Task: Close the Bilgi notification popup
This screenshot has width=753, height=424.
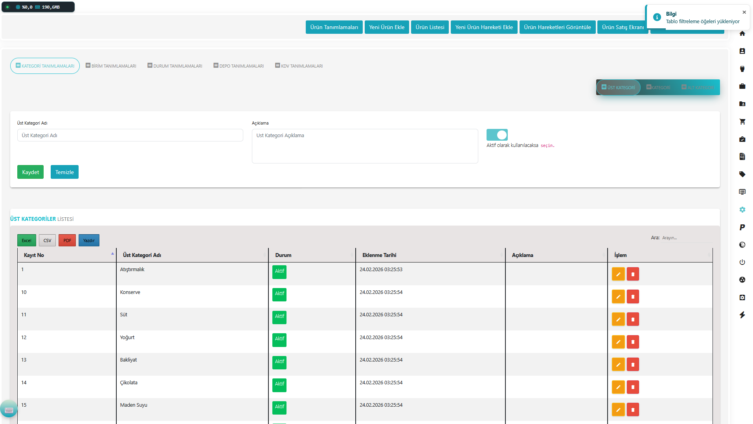Action: tap(744, 13)
